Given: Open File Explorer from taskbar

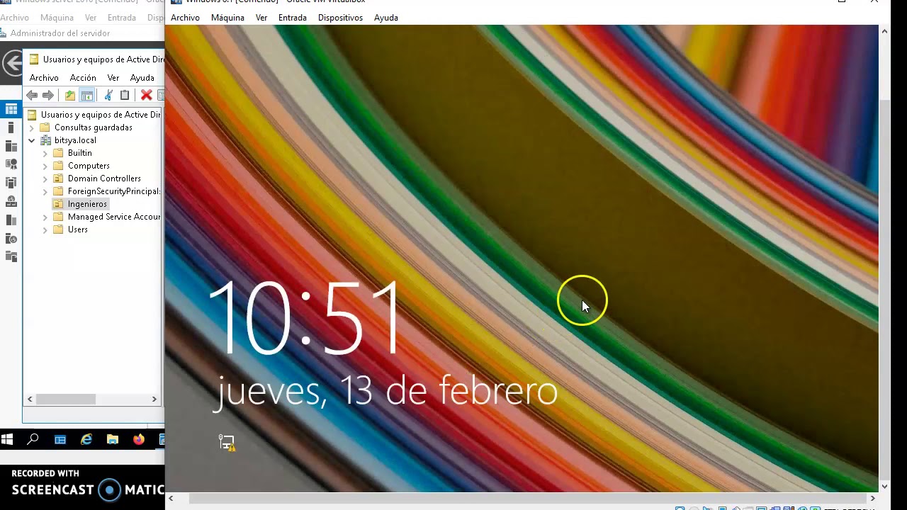Looking at the screenshot, I should coord(113,440).
